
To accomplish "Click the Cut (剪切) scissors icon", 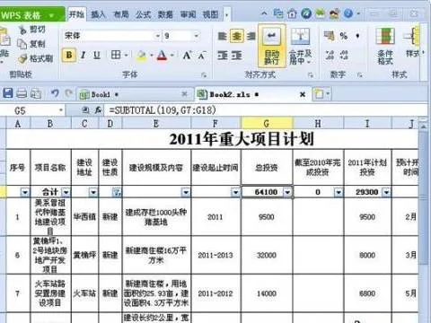I will 22,30.
